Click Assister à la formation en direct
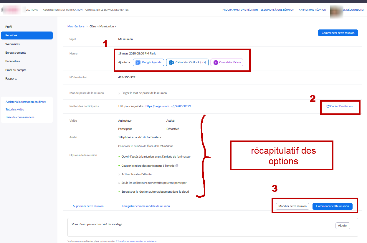This screenshot has width=367, height=243. [x=26, y=102]
